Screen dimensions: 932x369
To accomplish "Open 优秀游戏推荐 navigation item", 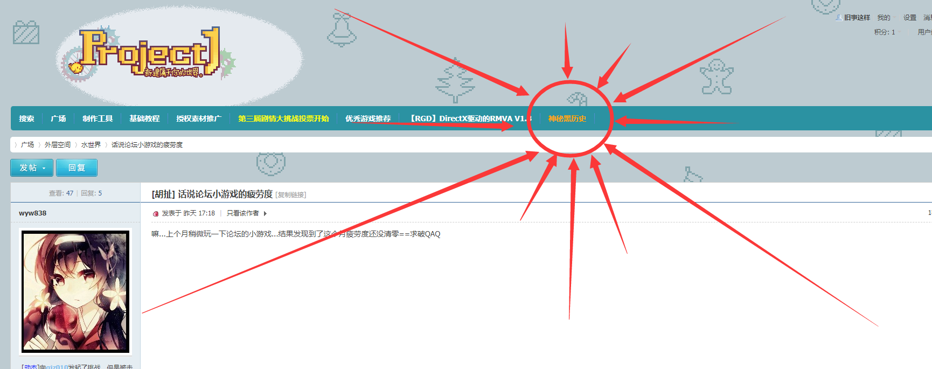I will click(x=368, y=119).
